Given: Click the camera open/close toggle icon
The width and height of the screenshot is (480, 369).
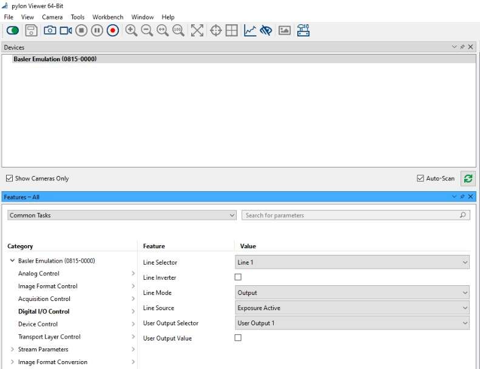Looking at the screenshot, I should (12, 30).
